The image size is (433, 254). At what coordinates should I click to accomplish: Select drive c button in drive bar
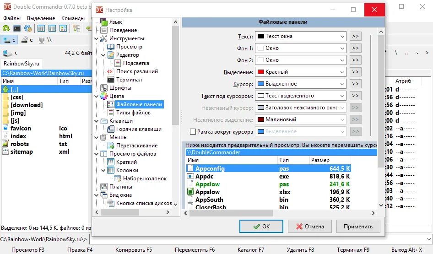pos(9,40)
